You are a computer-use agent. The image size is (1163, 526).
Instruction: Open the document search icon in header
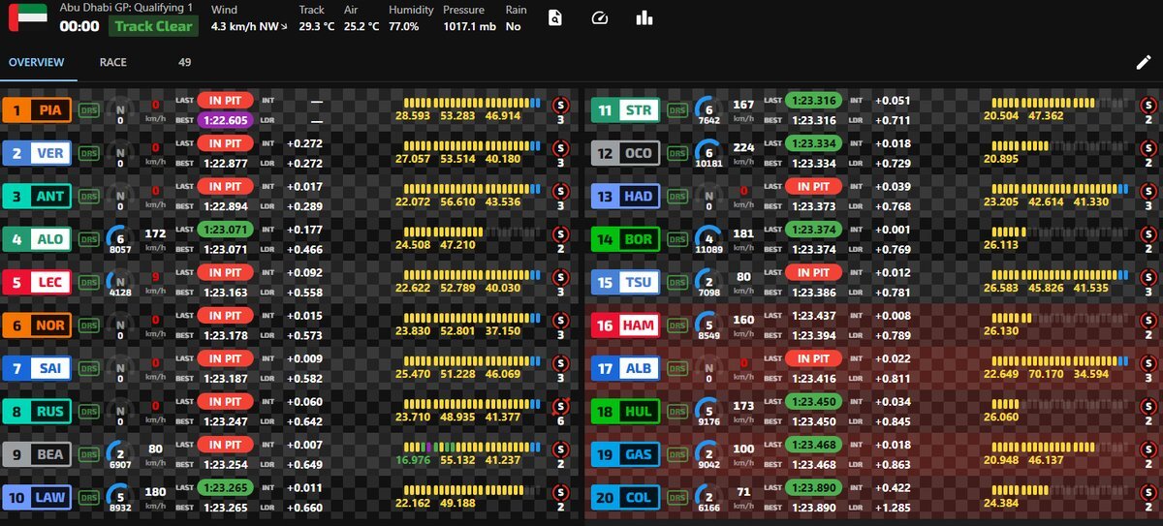[554, 18]
